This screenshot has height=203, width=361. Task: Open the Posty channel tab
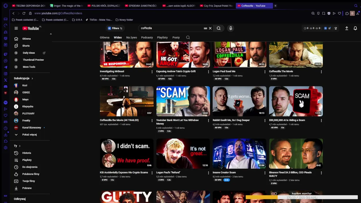pos(176,37)
